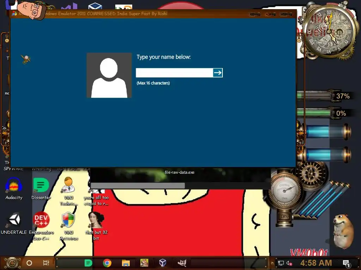The image size is (361, 270).
Task: Click the user avatar picture
Action: tap(109, 75)
